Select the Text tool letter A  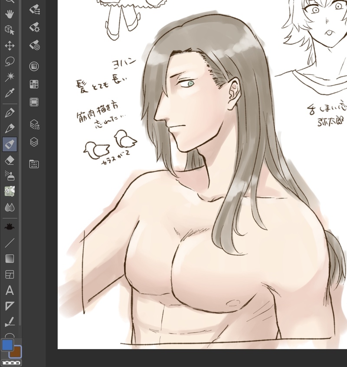click(x=10, y=291)
